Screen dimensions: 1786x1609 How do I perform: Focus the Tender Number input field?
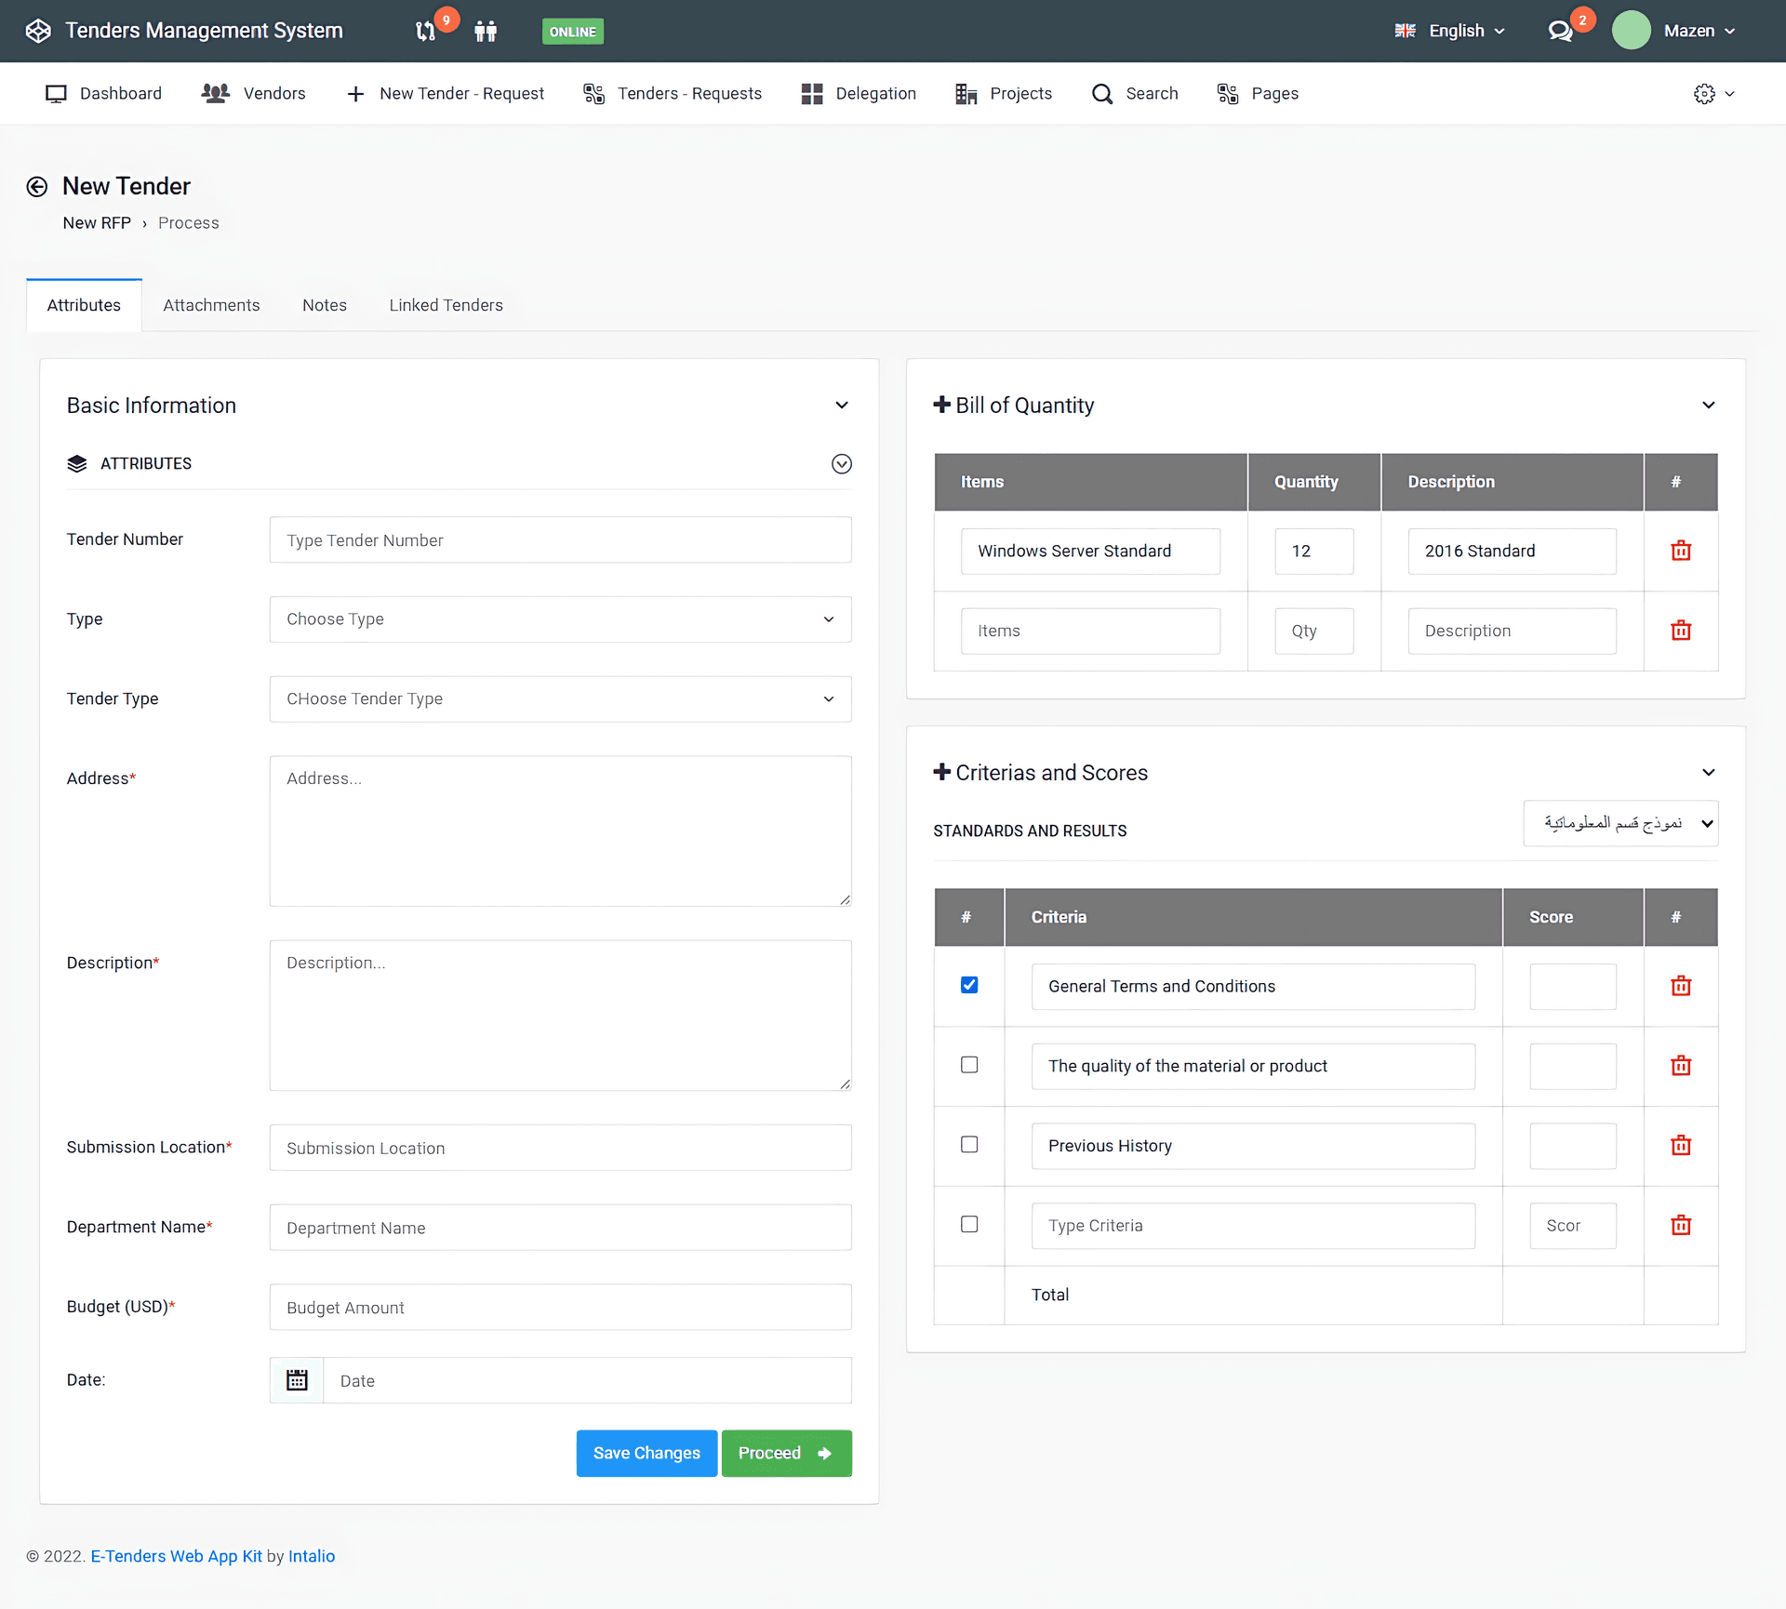point(560,540)
